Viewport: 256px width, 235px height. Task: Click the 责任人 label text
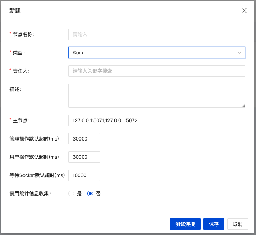point(21,71)
